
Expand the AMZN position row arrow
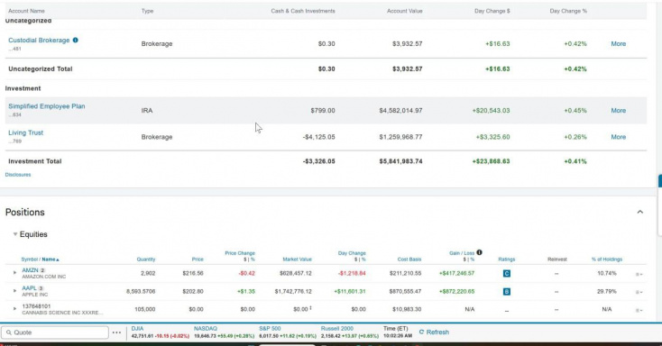[14, 273]
